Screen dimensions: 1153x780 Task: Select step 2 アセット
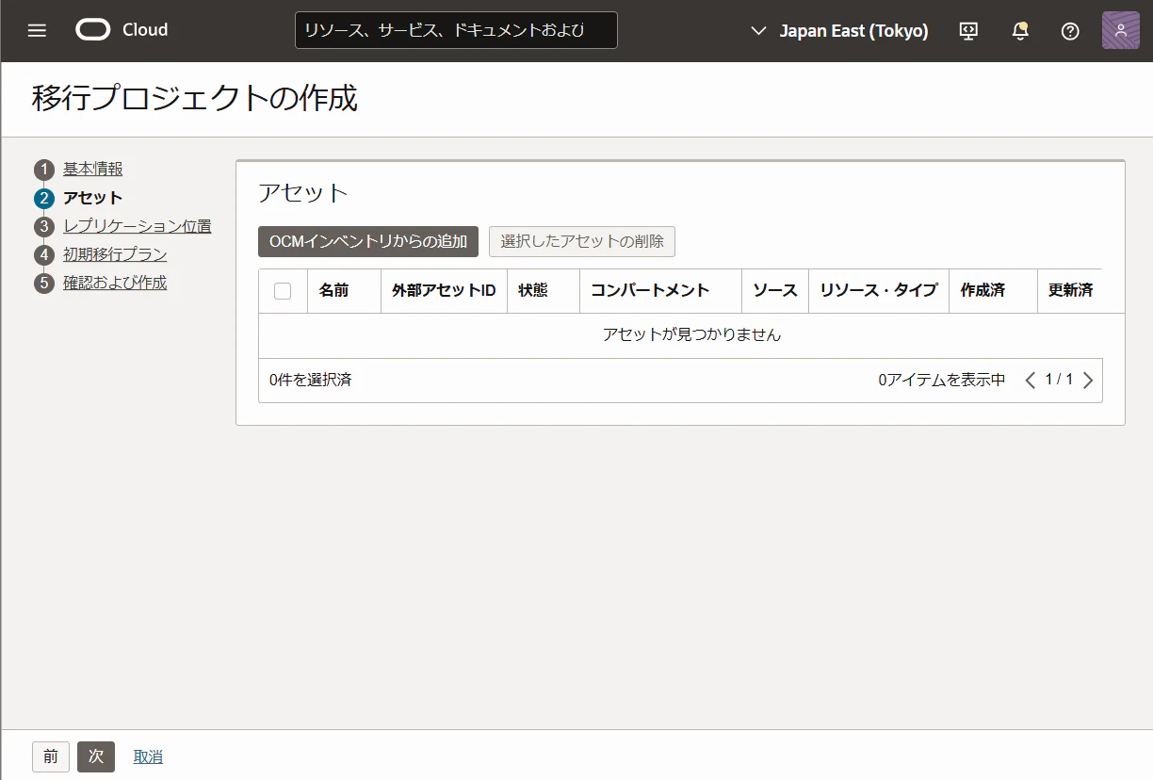pos(92,198)
